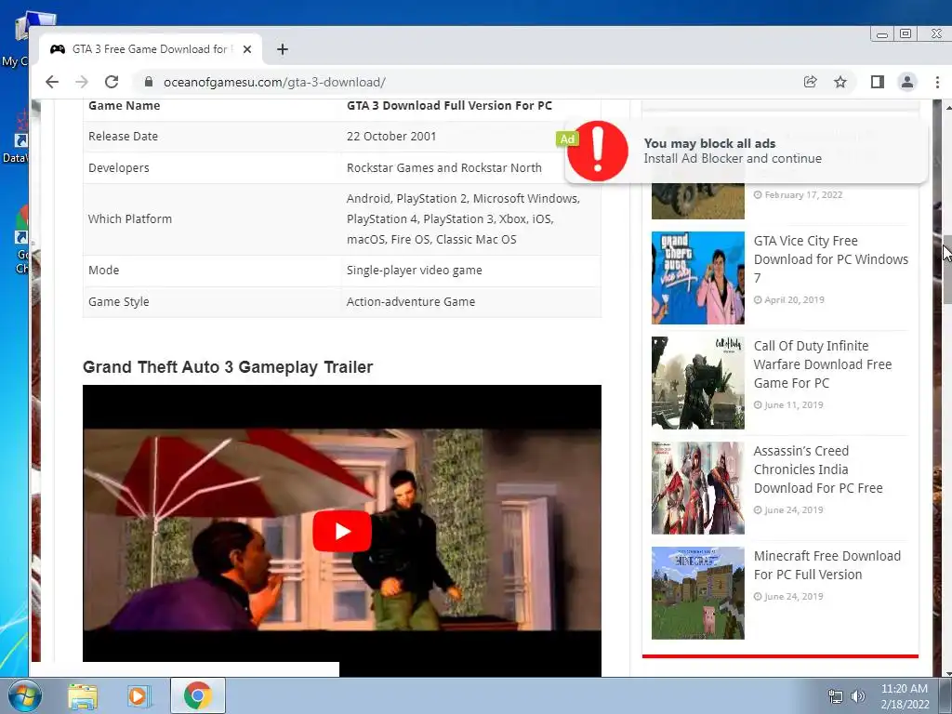Open Assassin's Creed Chronicles India thumbnail
The height and width of the screenshot is (714, 952).
coord(697,487)
